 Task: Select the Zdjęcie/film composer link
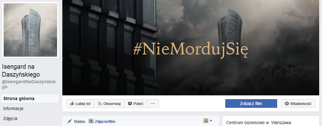point(105,122)
